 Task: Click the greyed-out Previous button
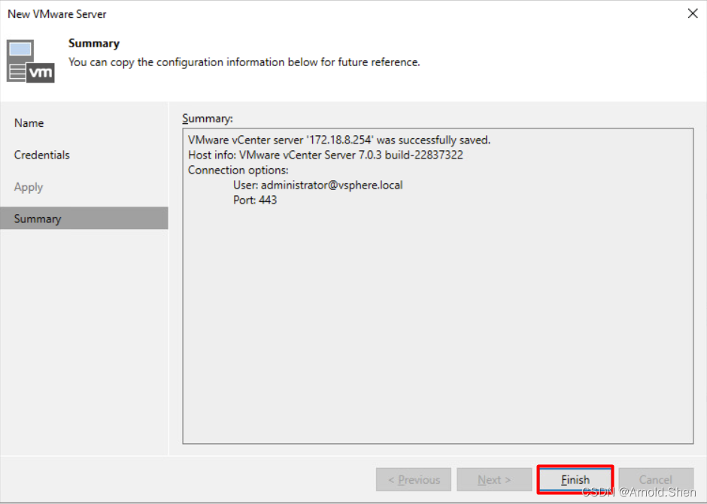(x=414, y=479)
